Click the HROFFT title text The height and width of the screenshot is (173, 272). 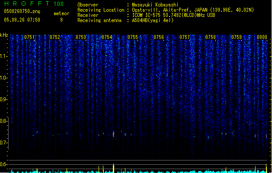point(27,3)
